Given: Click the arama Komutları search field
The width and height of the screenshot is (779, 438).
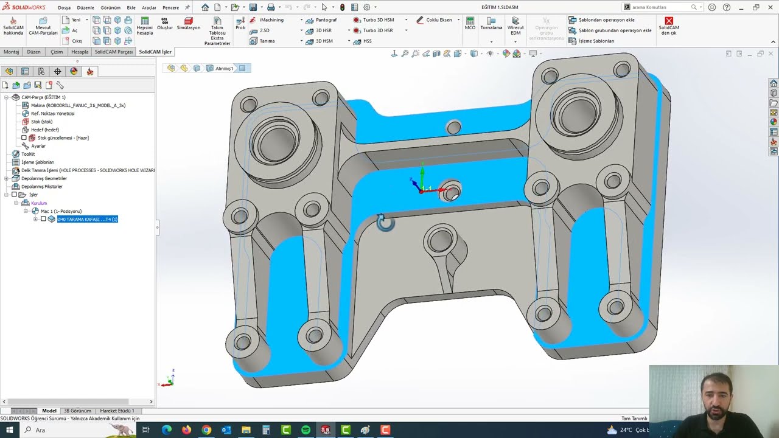Looking at the screenshot, I should [661, 7].
